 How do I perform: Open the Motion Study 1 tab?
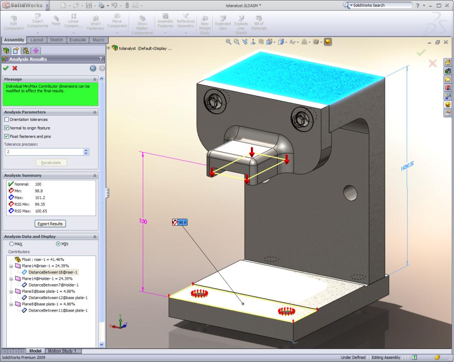pyautogui.click(x=62, y=351)
